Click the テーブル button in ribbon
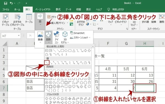 (x=29, y=18)
